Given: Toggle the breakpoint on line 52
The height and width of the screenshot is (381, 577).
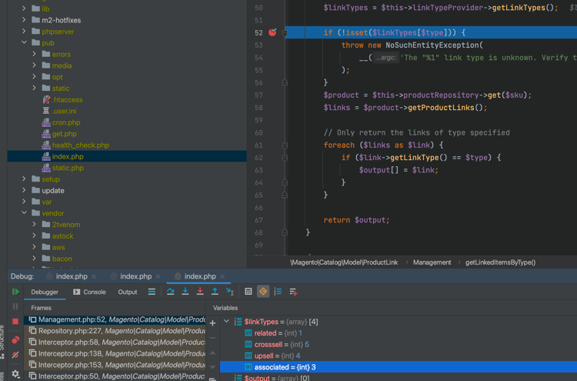Looking at the screenshot, I should [x=272, y=33].
